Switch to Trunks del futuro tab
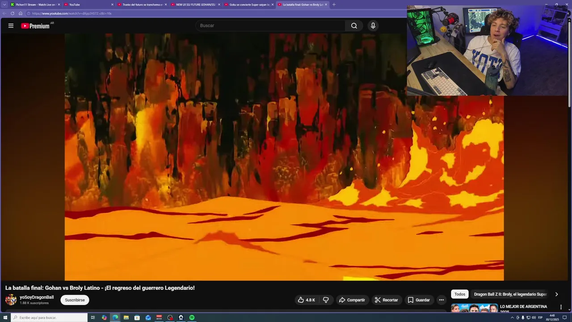Screen dimensions: 572x322 pyautogui.click(x=142, y=4)
